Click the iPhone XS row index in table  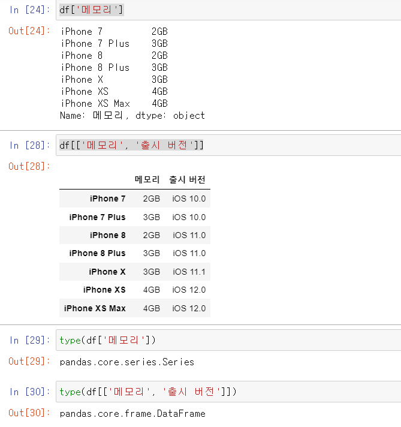pyautogui.click(x=104, y=290)
